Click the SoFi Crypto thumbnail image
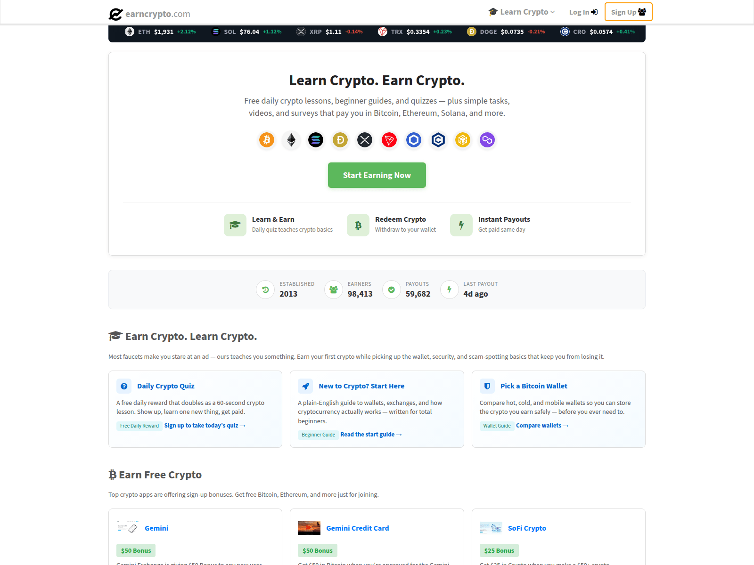Image resolution: width=754 pixels, height=565 pixels. point(491,528)
